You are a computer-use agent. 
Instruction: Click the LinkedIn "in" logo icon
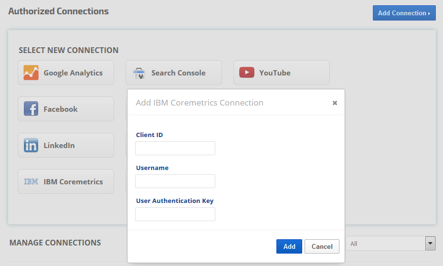click(31, 145)
